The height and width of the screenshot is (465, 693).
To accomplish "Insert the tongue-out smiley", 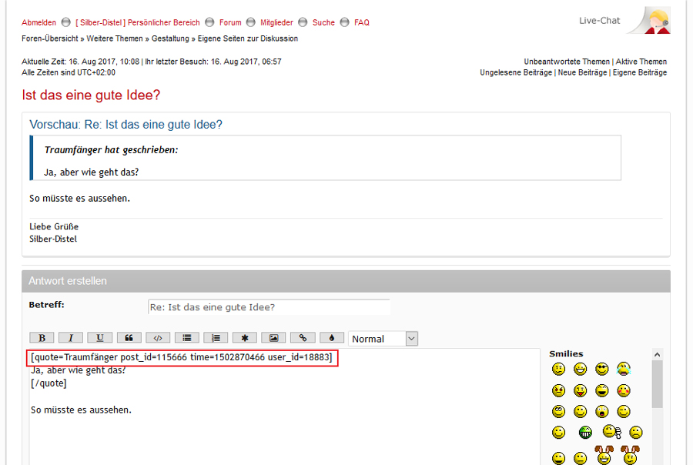I will (581, 390).
